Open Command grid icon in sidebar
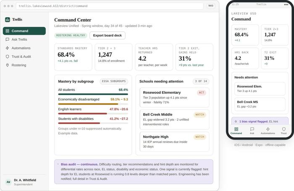The height and width of the screenshot is (191, 294). click(x=7, y=31)
